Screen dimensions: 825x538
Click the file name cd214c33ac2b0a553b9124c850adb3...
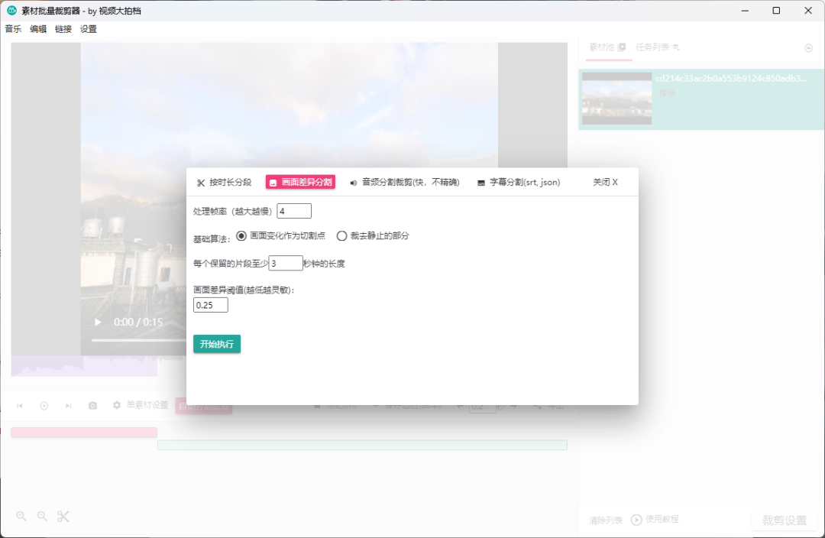click(731, 79)
